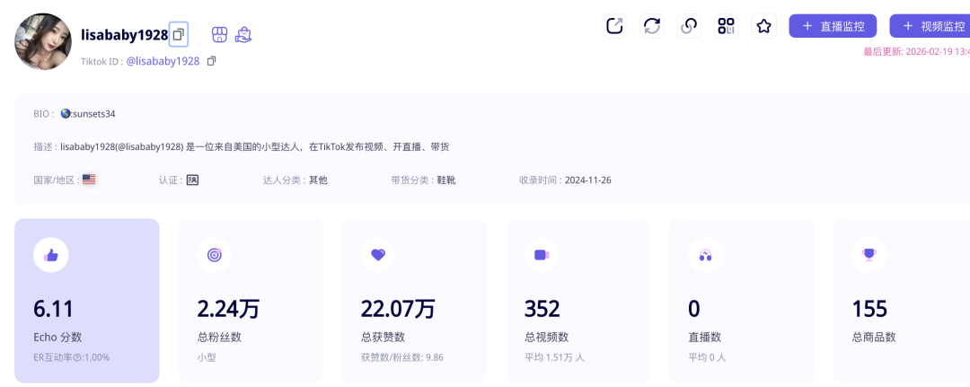Screen dimensions: 970x387
Task: Click the lisababy1928 heading name
Action: click(x=124, y=35)
